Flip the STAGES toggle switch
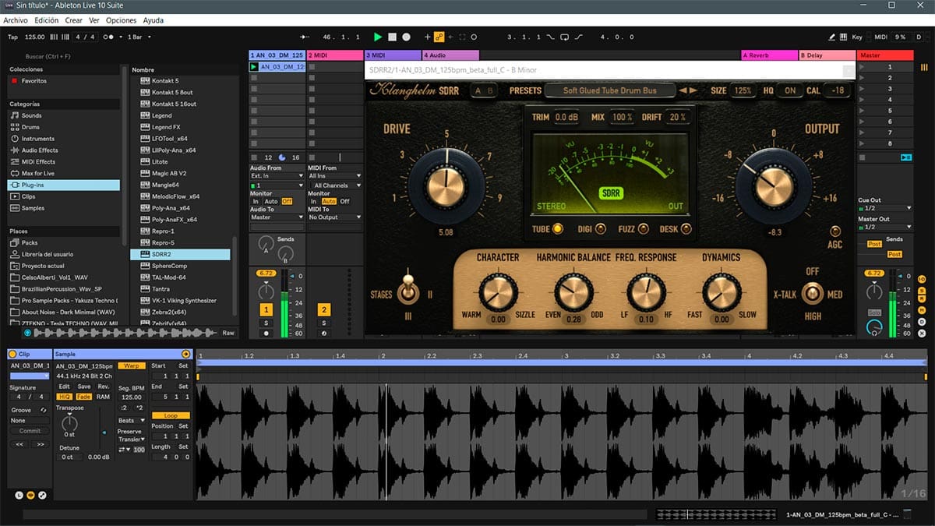Image resolution: width=935 pixels, height=526 pixels. [407, 291]
